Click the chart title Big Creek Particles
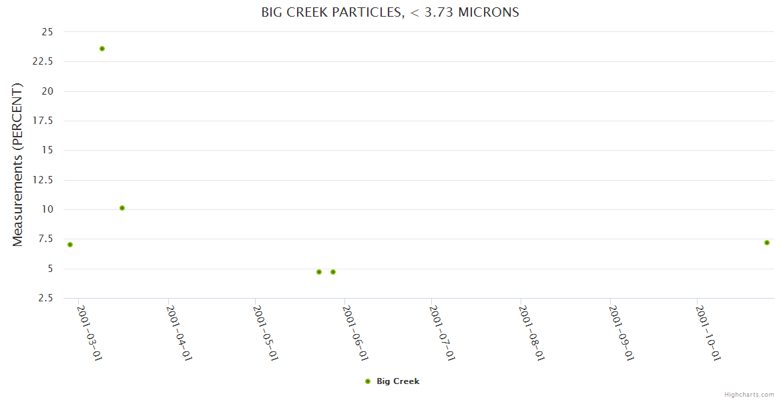The width and height of the screenshot is (781, 400). click(x=390, y=13)
